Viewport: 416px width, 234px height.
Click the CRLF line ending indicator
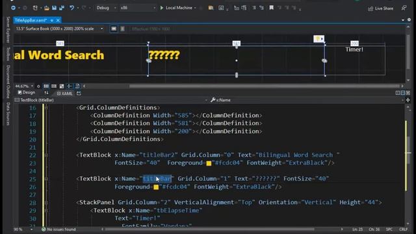coord(403,229)
